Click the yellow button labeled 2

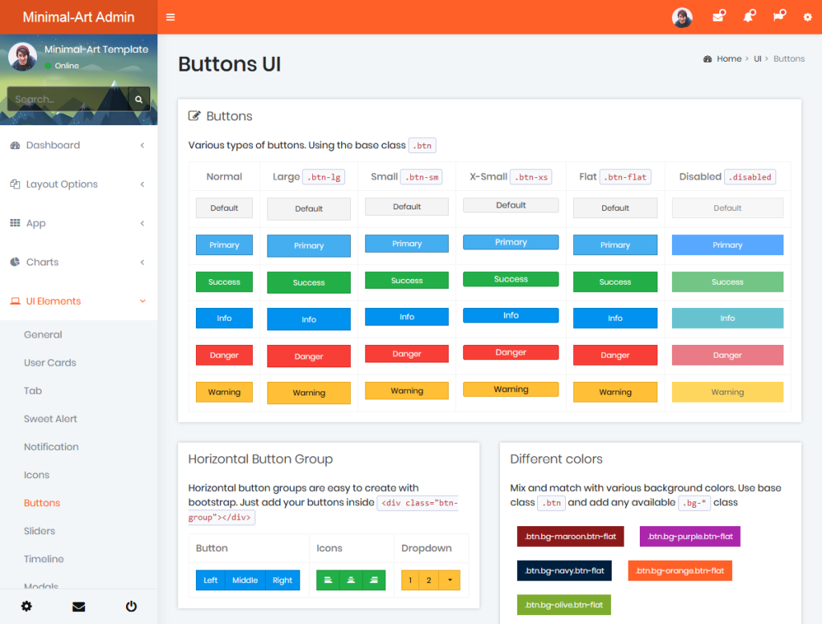429,580
